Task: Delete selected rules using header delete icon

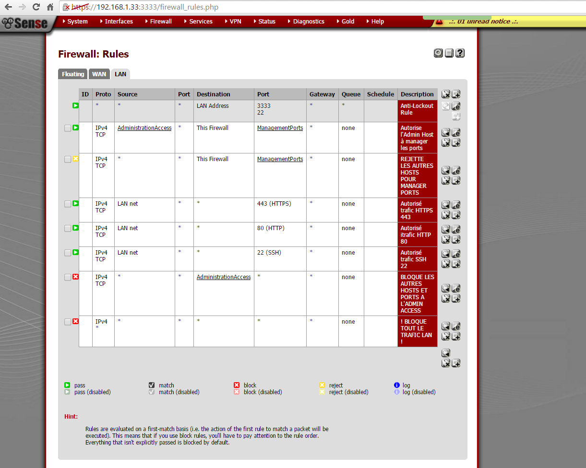Action: [446, 94]
